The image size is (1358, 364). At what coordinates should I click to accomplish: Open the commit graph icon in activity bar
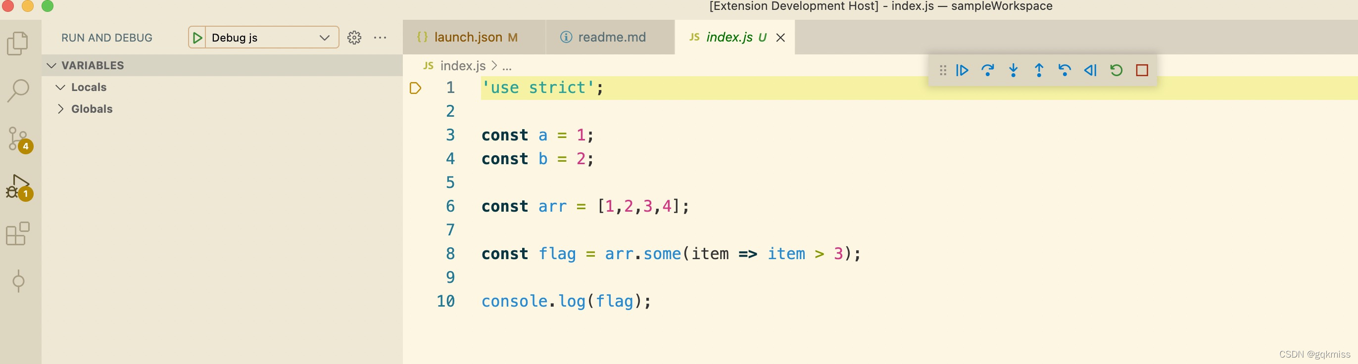[18, 281]
